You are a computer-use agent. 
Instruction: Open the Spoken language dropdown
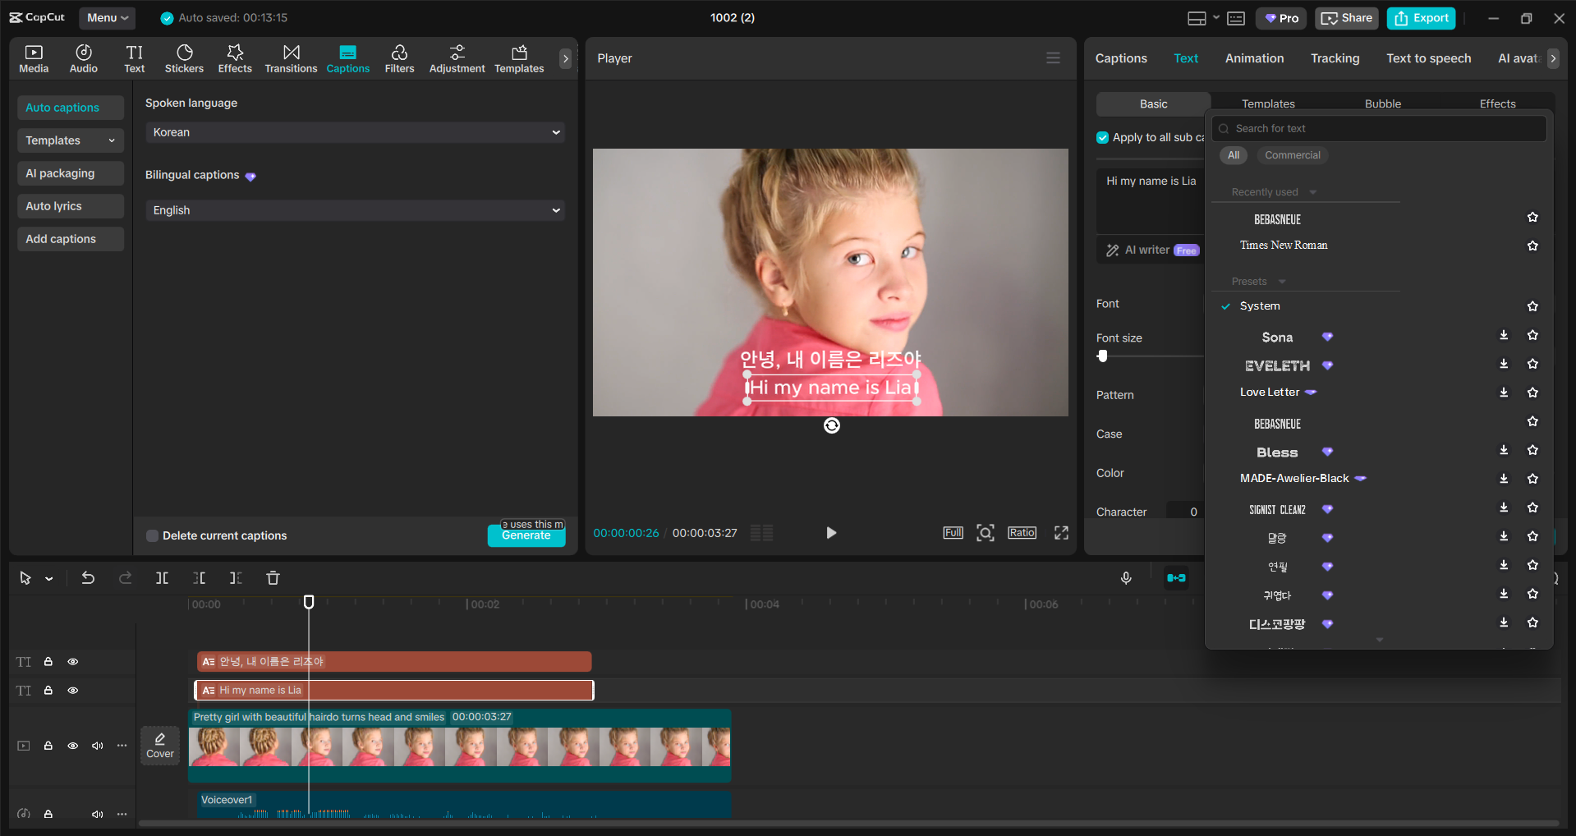355,131
